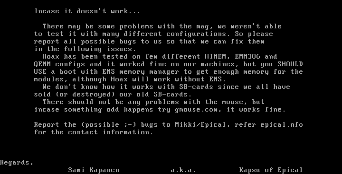
Task: Click the a.k.a. text
Action: (x=183, y=170)
